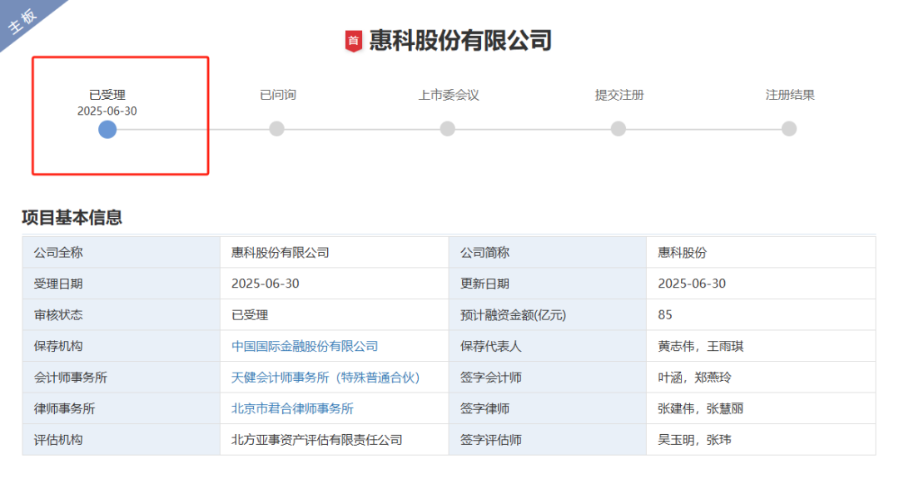Image resolution: width=899 pixels, height=479 pixels.
Task: Click the 审核状态 label cell
Action: [x=121, y=315]
